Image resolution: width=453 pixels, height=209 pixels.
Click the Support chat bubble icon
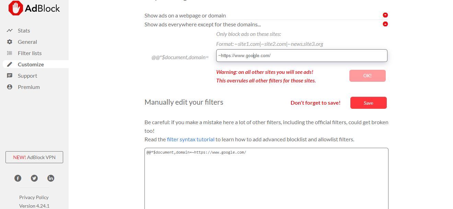click(x=10, y=76)
